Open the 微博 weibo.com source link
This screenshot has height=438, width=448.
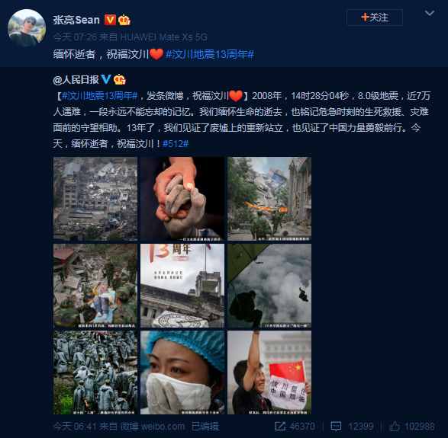click(x=152, y=427)
